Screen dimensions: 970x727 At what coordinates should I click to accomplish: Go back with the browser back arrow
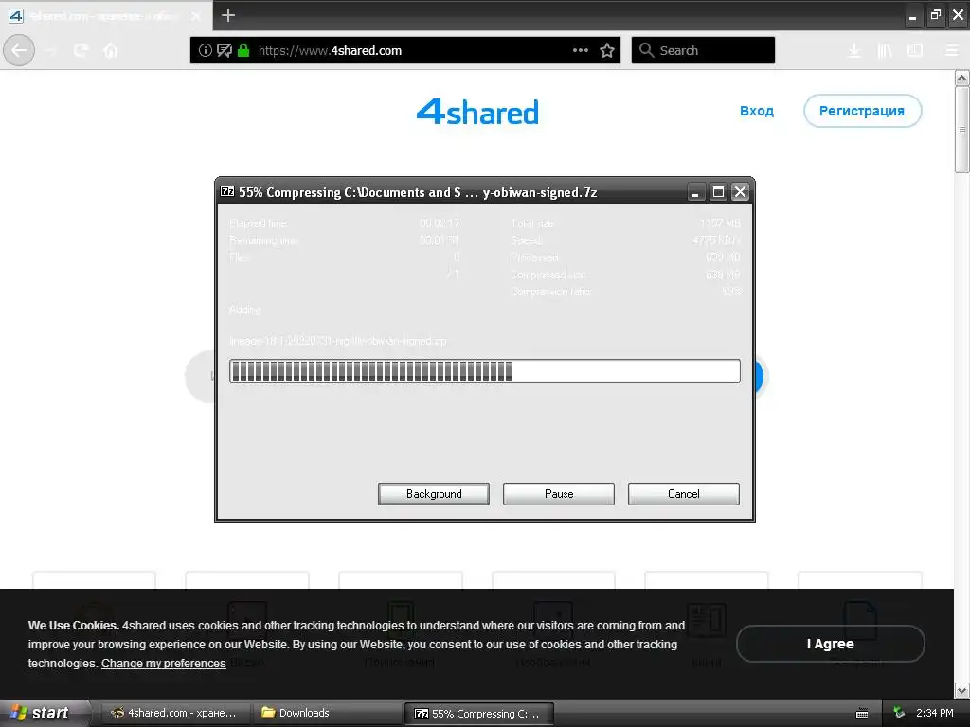click(x=19, y=51)
